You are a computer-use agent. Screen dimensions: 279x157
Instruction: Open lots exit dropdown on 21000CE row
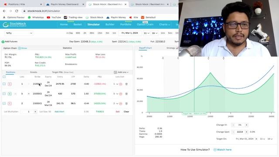(116, 84)
